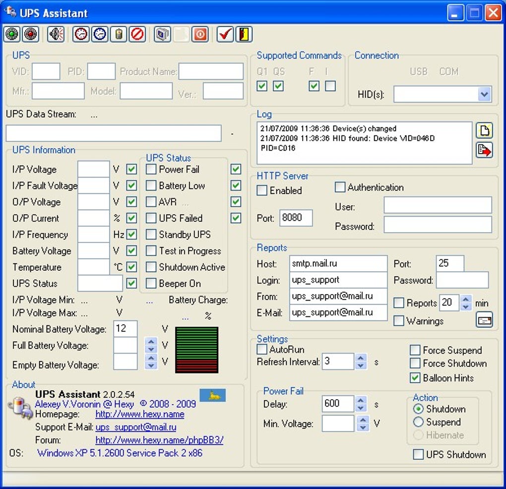Viewport: 506px width, 489px height.
Task: Uncheck the Balloon Hints checkbox
Action: [x=415, y=378]
